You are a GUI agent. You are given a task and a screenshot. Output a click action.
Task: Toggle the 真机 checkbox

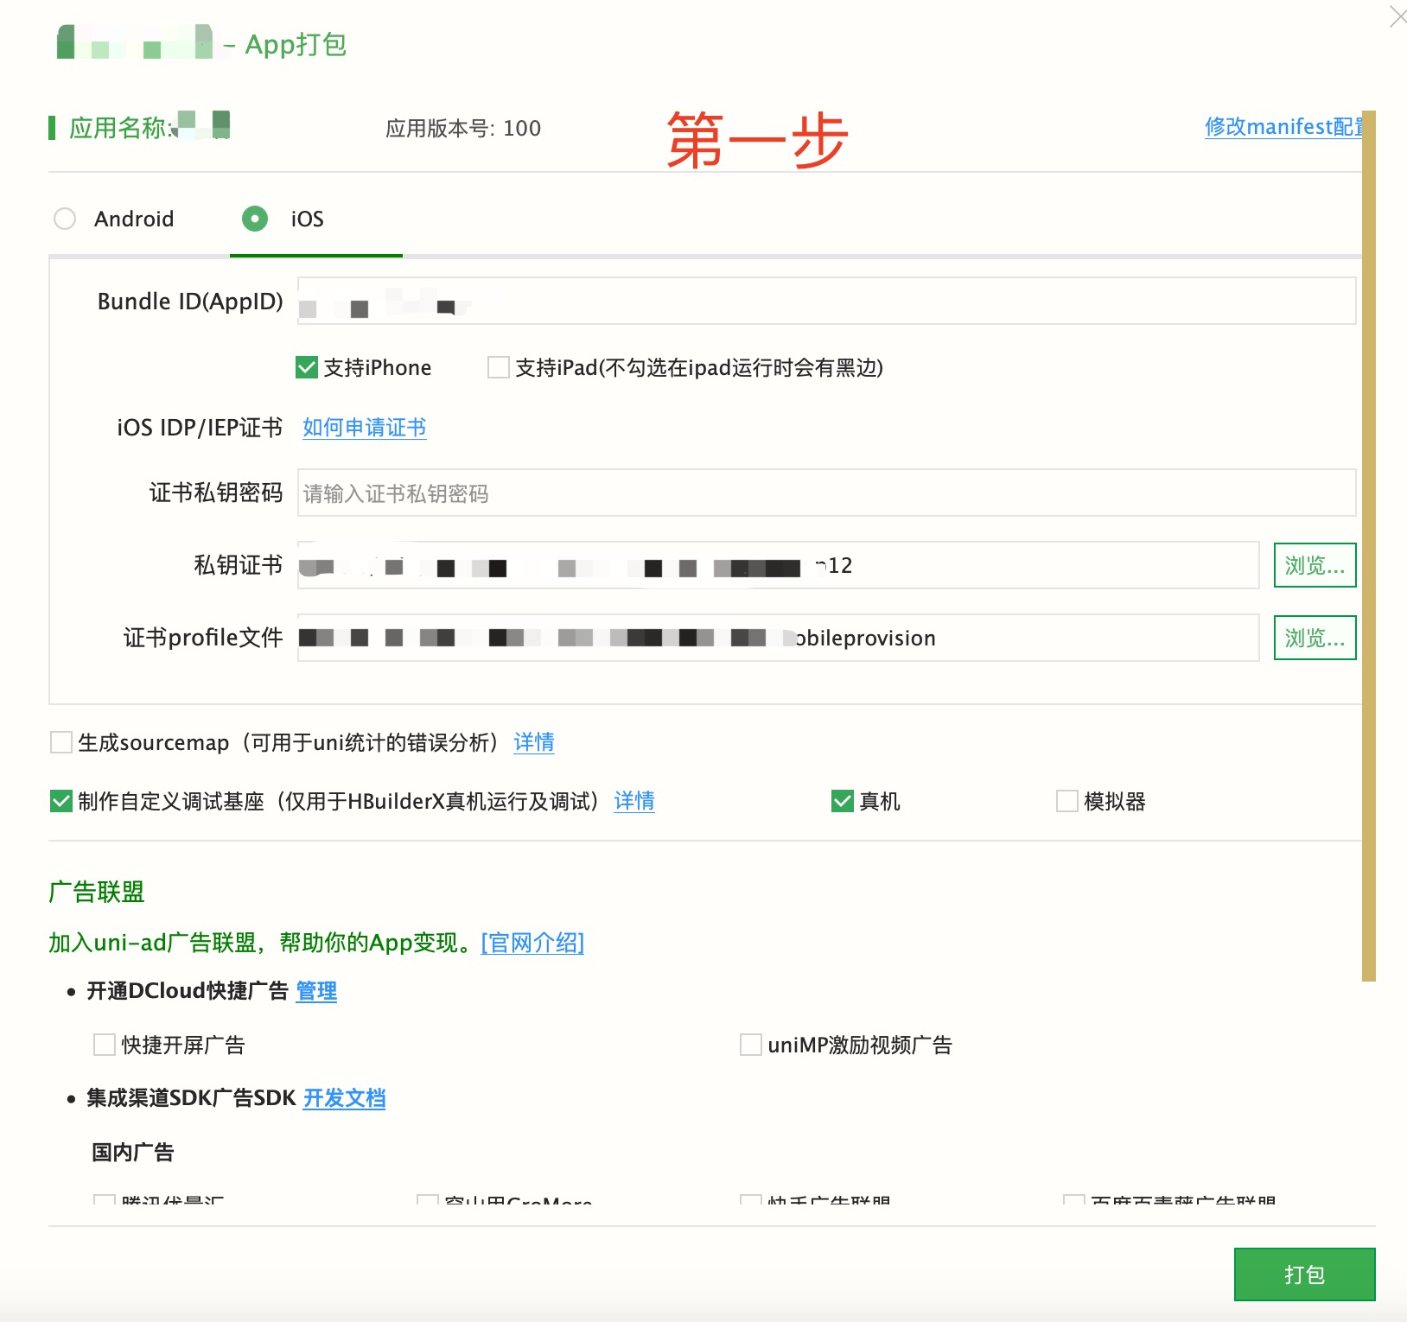coord(843,802)
